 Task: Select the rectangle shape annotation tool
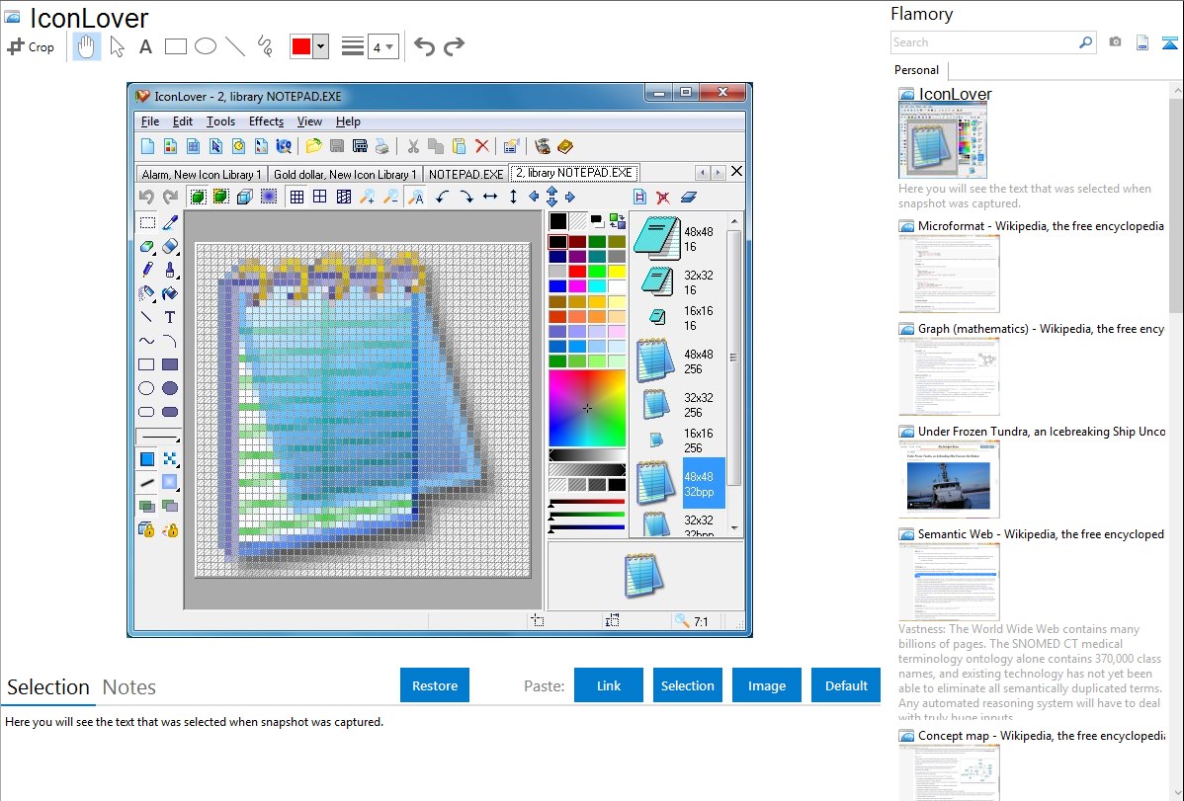[175, 46]
